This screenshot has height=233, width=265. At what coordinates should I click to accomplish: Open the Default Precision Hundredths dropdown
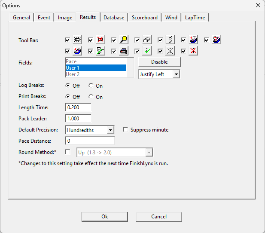[x=110, y=130]
